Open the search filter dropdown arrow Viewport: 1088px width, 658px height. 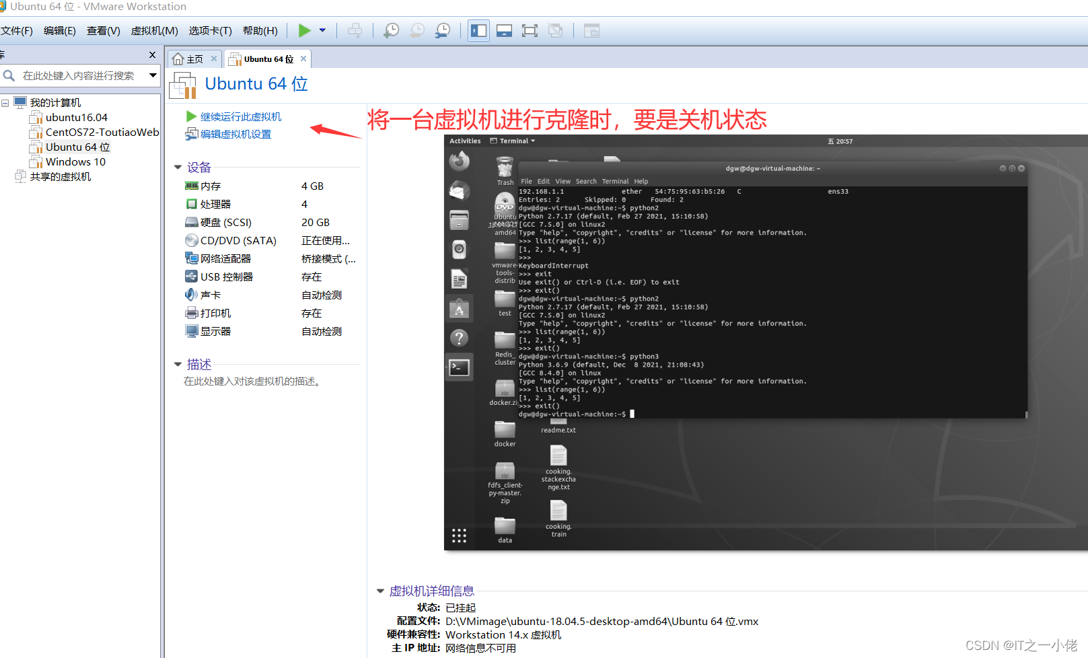[x=153, y=75]
